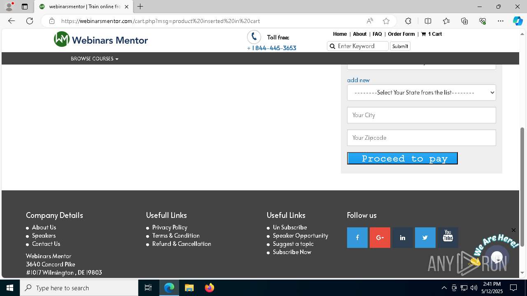Open the LinkedIn follow icon

tap(402, 238)
